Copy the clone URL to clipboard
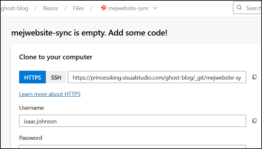 click(x=254, y=77)
